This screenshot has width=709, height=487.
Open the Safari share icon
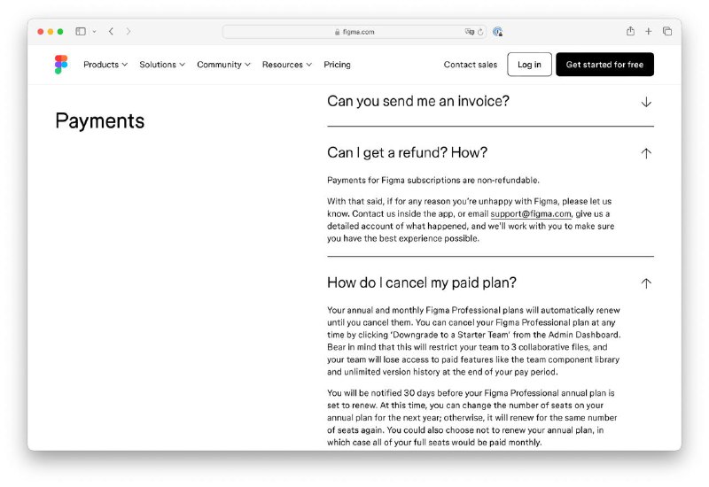[630, 31]
